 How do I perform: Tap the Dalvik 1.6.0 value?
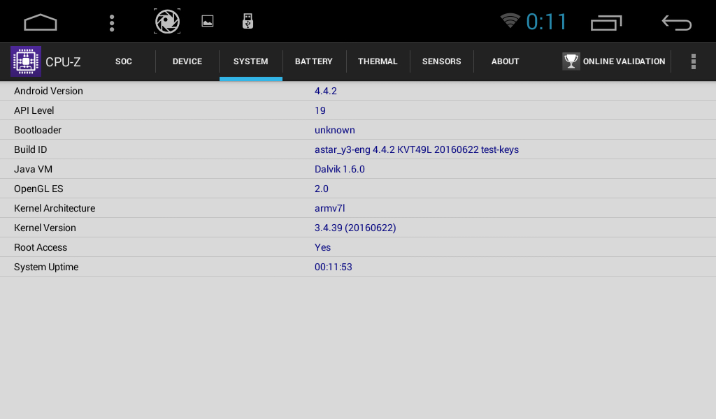coord(340,169)
